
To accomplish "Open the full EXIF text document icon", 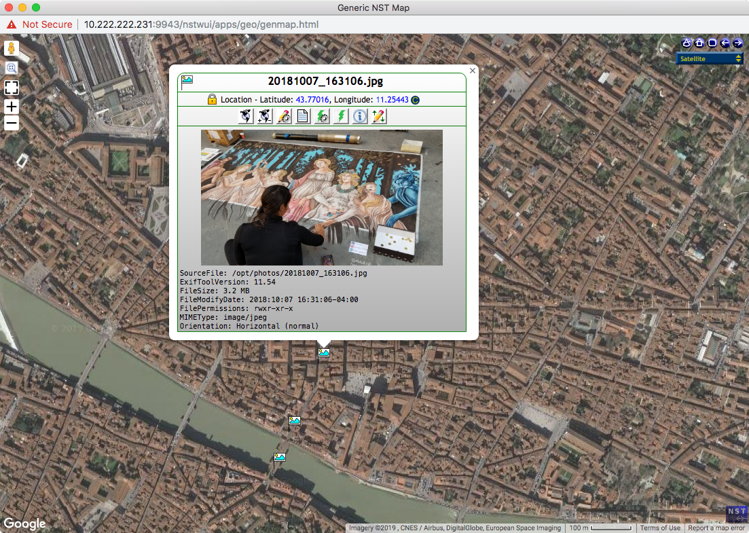I will (x=303, y=116).
